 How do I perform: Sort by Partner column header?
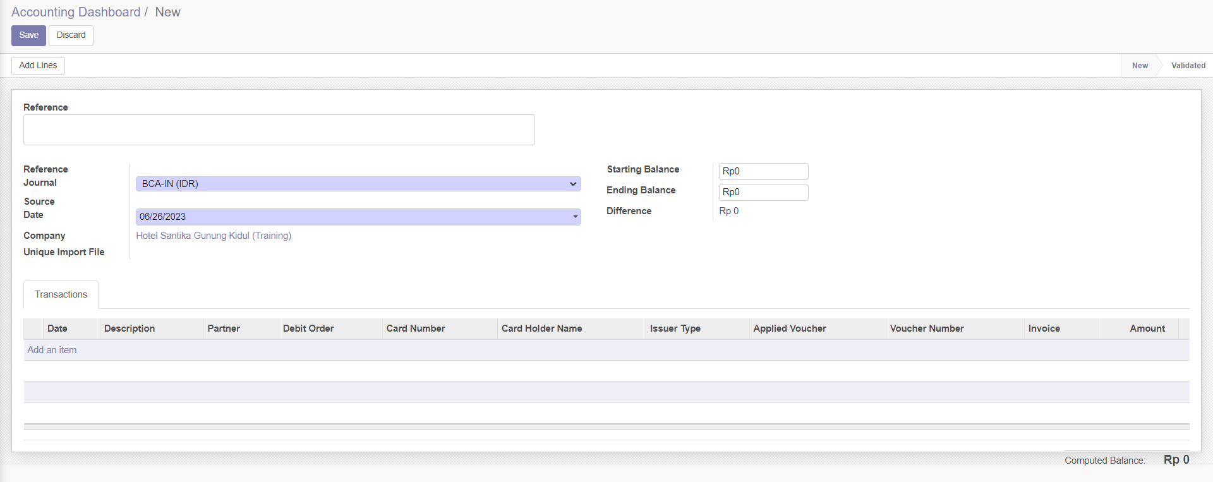241,328
